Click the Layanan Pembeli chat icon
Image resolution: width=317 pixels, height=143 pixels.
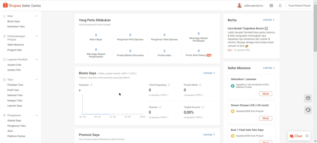(x=4, y=59)
